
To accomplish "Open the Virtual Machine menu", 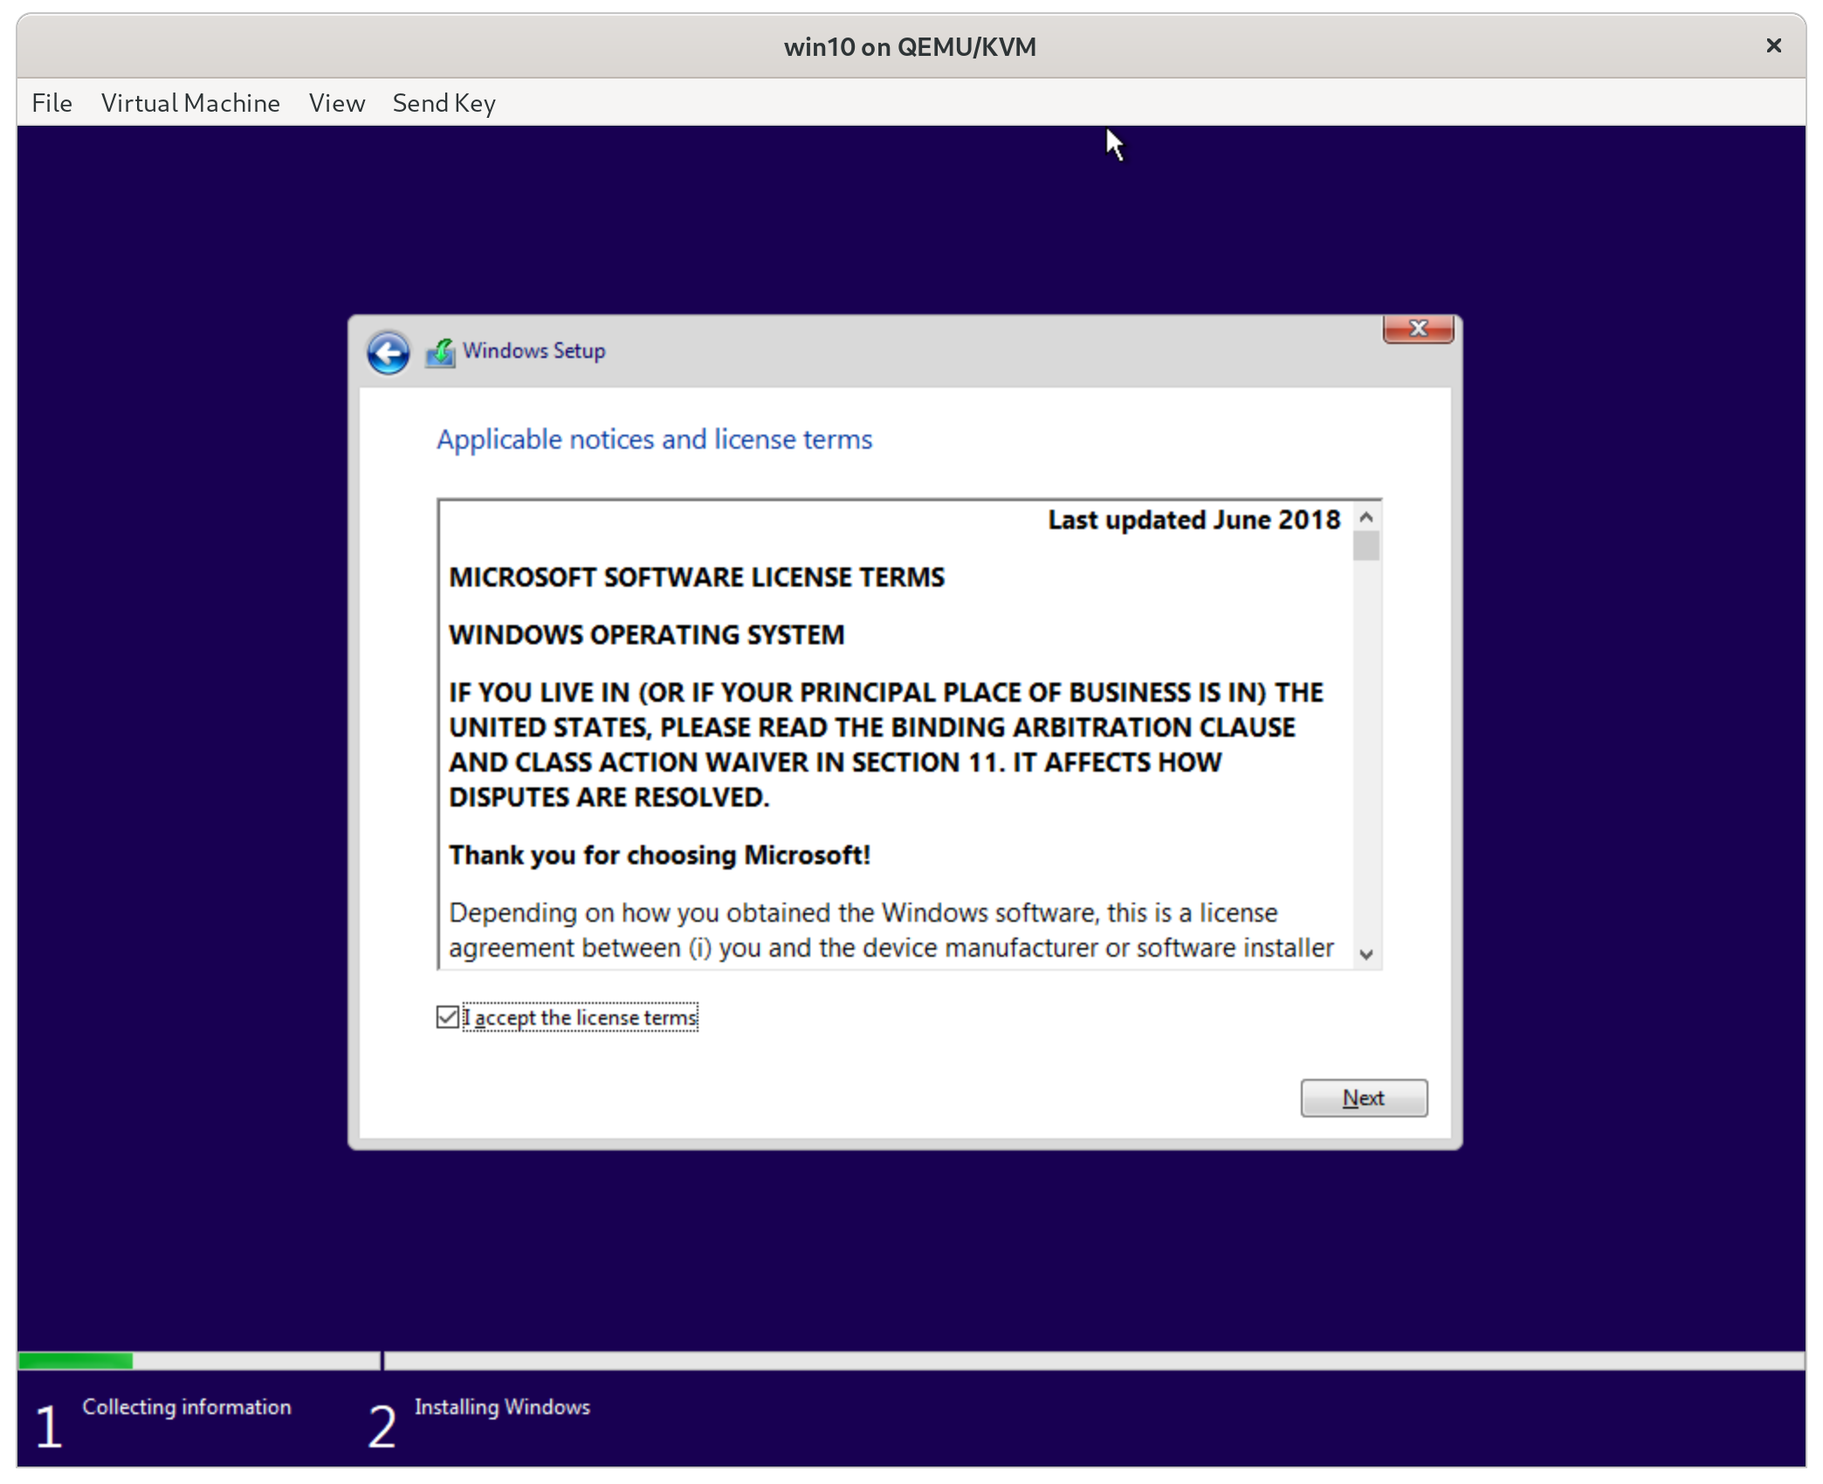I will pyautogui.click(x=190, y=102).
